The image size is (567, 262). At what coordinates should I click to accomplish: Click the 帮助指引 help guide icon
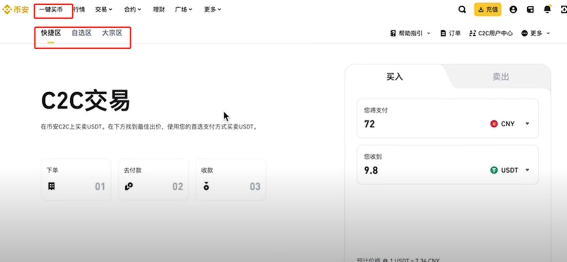click(394, 33)
